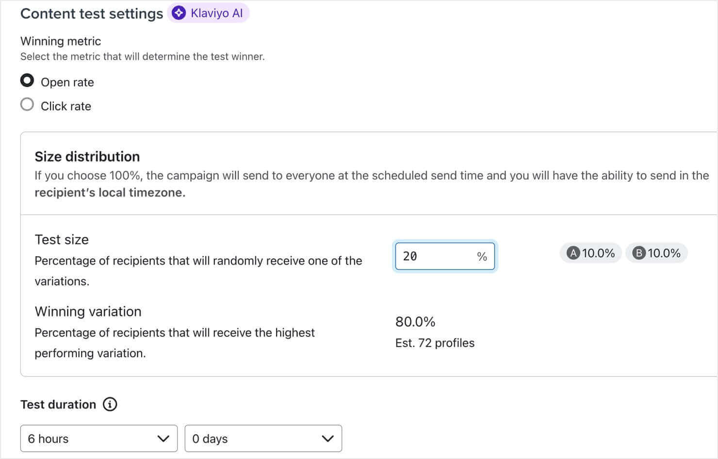Open the 6 hours duration dropdown
Screen dimensions: 718x459
(x=98, y=439)
